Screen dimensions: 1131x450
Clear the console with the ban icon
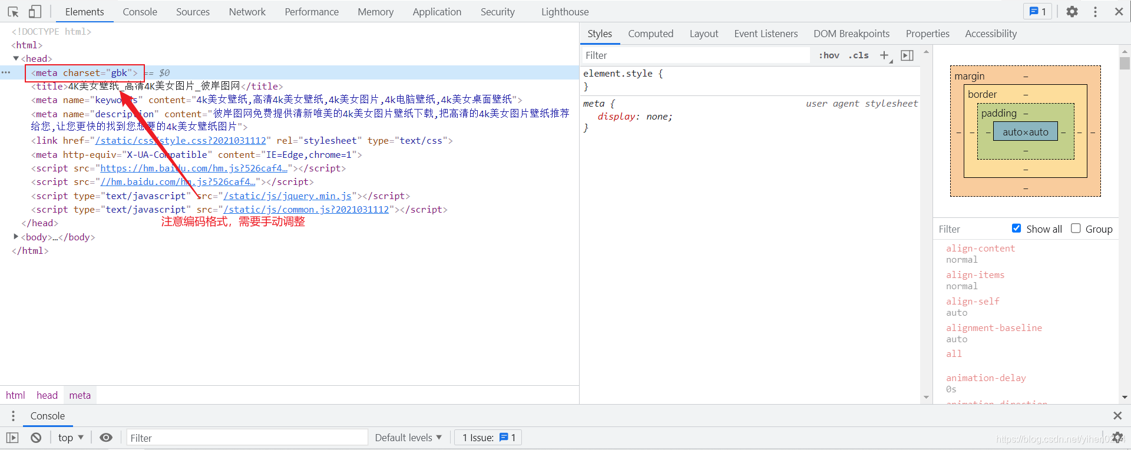point(36,438)
